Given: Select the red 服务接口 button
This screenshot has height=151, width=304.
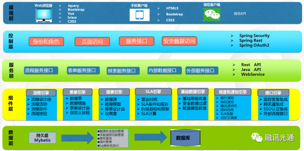Looking at the screenshot, I should [136, 41].
